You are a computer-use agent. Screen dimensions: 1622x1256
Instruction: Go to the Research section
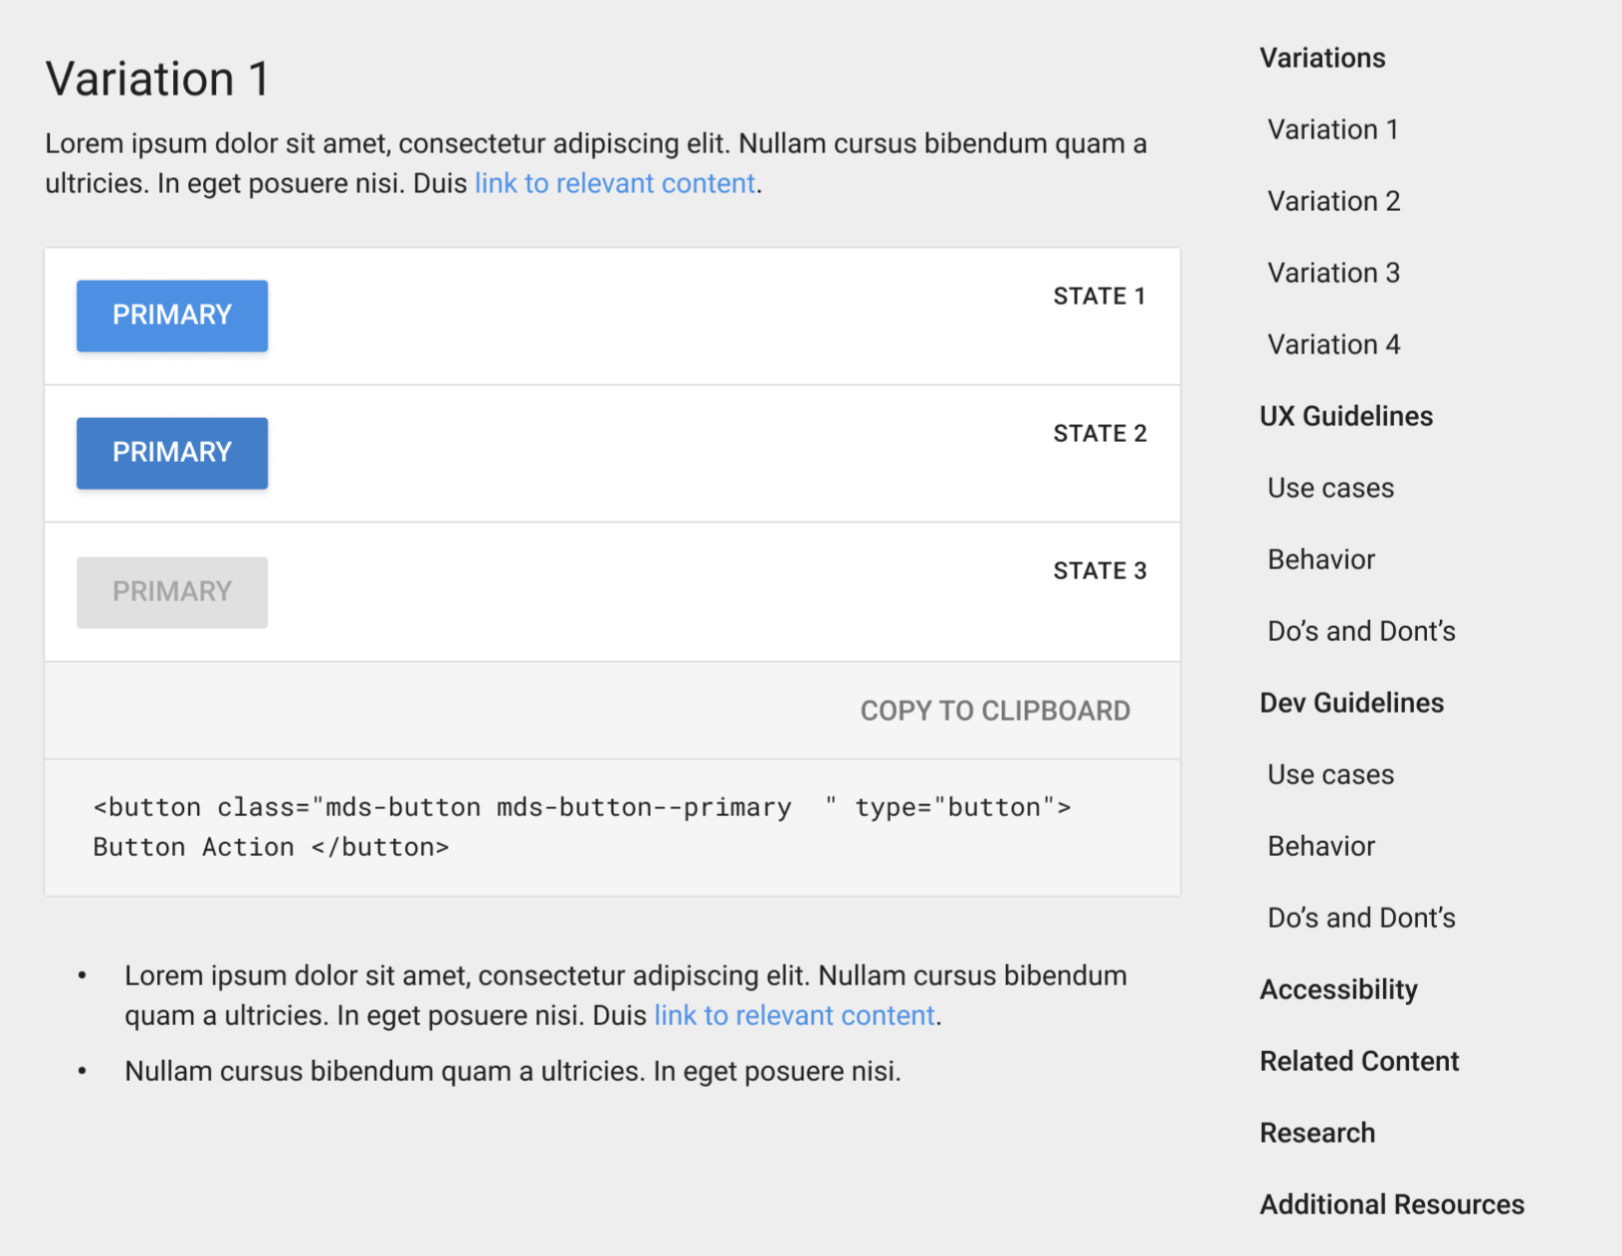pos(1317,1134)
